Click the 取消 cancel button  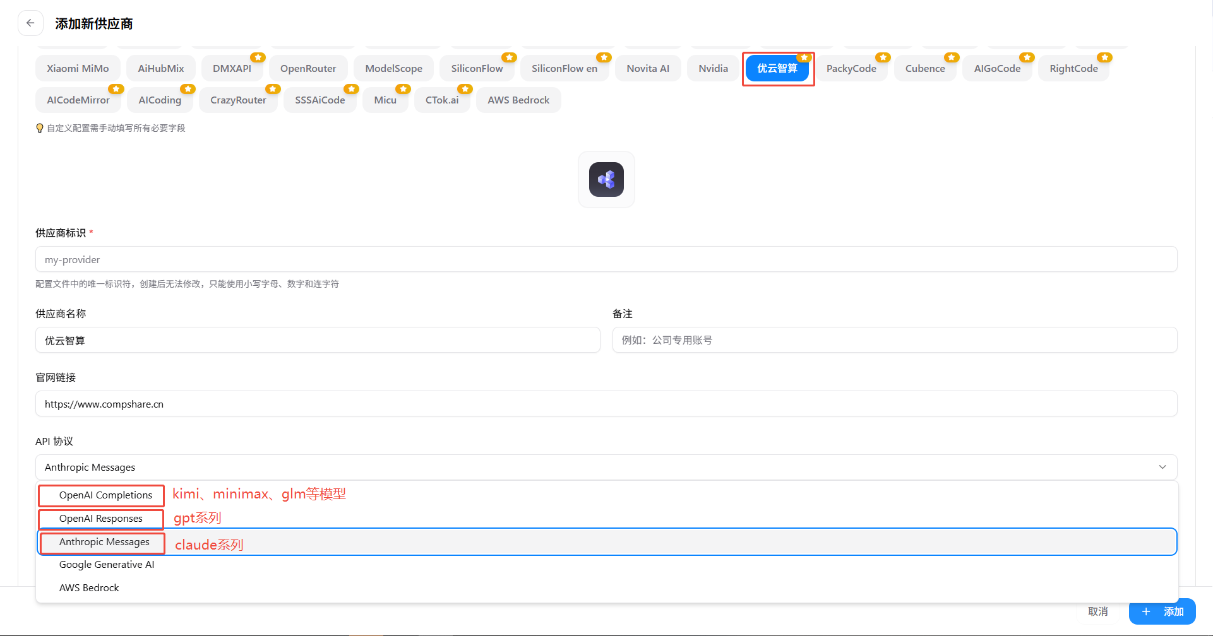tap(1097, 611)
